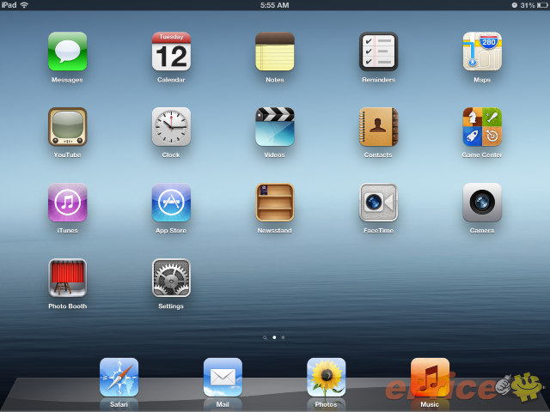
Task: Launch Game Center
Action: [482, 127]
